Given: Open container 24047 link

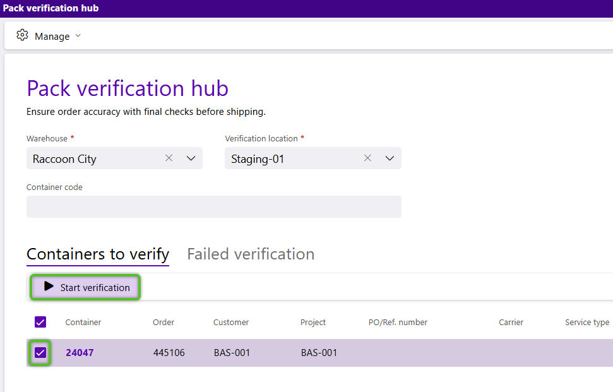Looking at the screenshot, I should point(80,352).
